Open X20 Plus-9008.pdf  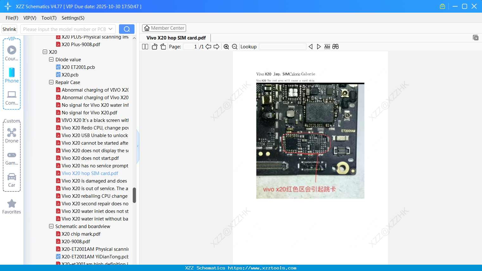tap(81, 44)
